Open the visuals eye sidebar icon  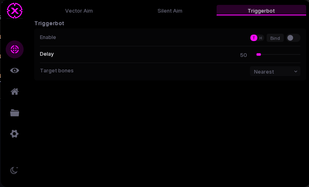[x=15, y=70]
